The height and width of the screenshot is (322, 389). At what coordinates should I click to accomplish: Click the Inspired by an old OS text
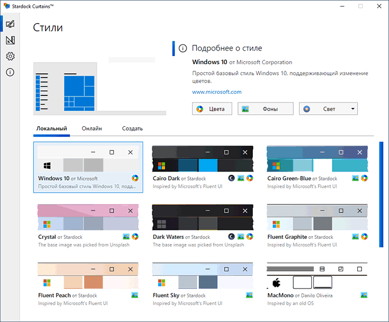click(x=291, y=303)
